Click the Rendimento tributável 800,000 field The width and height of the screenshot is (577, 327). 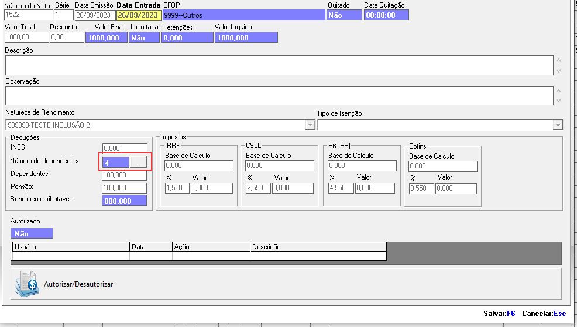(x=125, y=201)
